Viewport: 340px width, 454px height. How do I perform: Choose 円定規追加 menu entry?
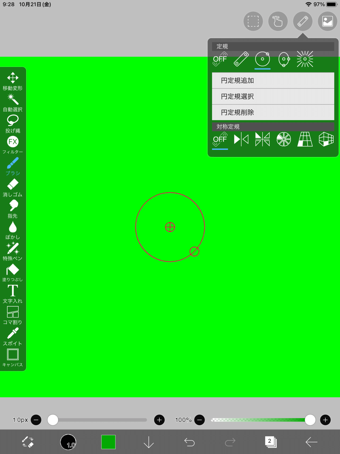[x=273, y=81]
